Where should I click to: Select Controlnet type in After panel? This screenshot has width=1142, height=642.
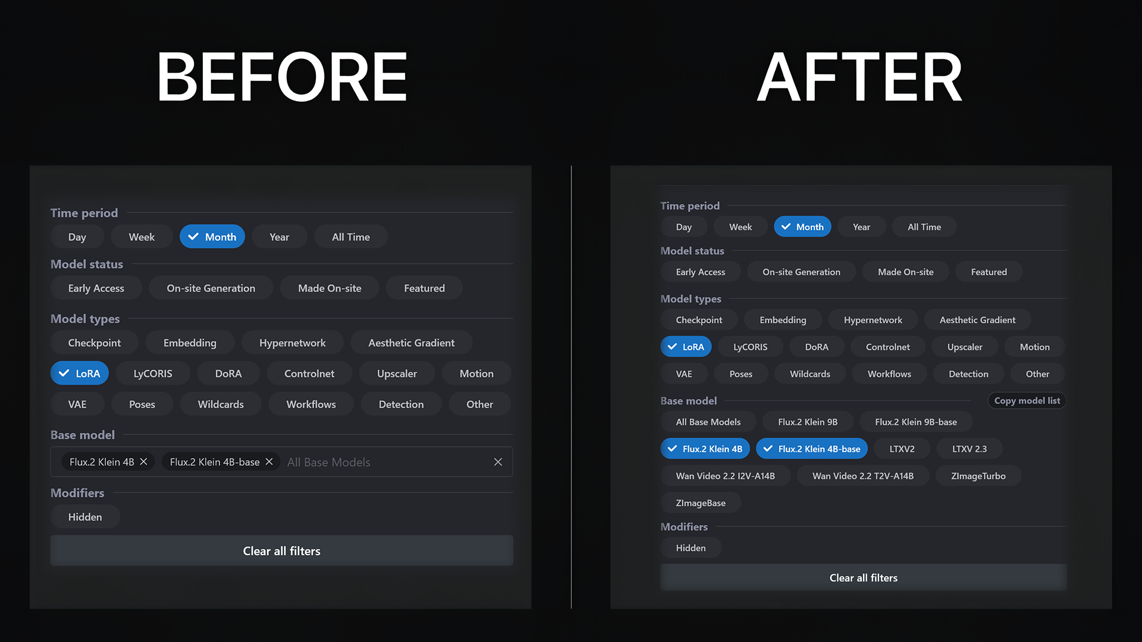(x=888, y=347)
